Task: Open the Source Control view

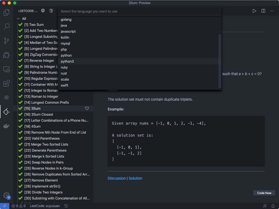Action: coord(7,41)
